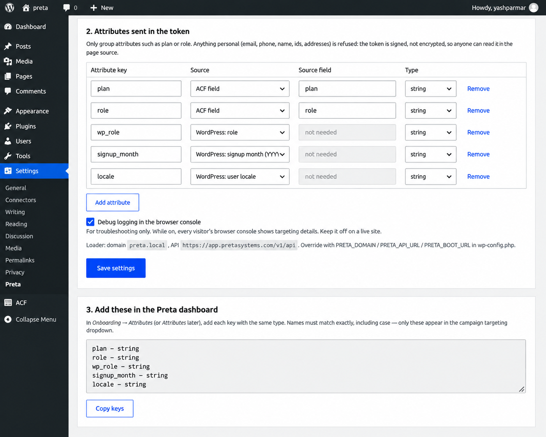Viewport: 546px width, 437px height.
Task: Click the Attribute key column header
Action: [109, 70]
